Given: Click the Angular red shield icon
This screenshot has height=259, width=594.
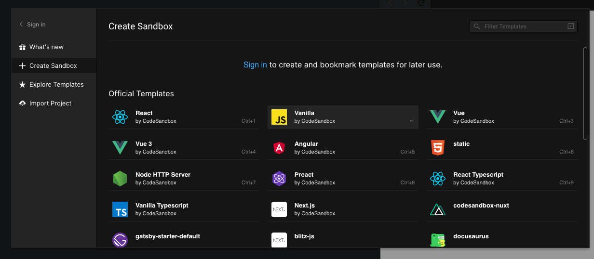Looking at the screenshot, I should pyautogui.click(x=279, y=148).
